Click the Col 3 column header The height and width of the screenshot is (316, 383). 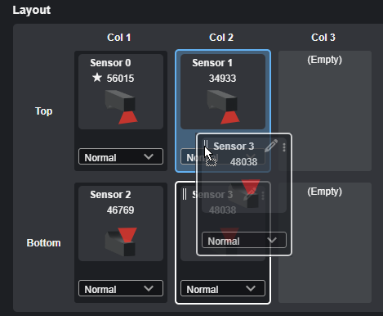[323, 38]
